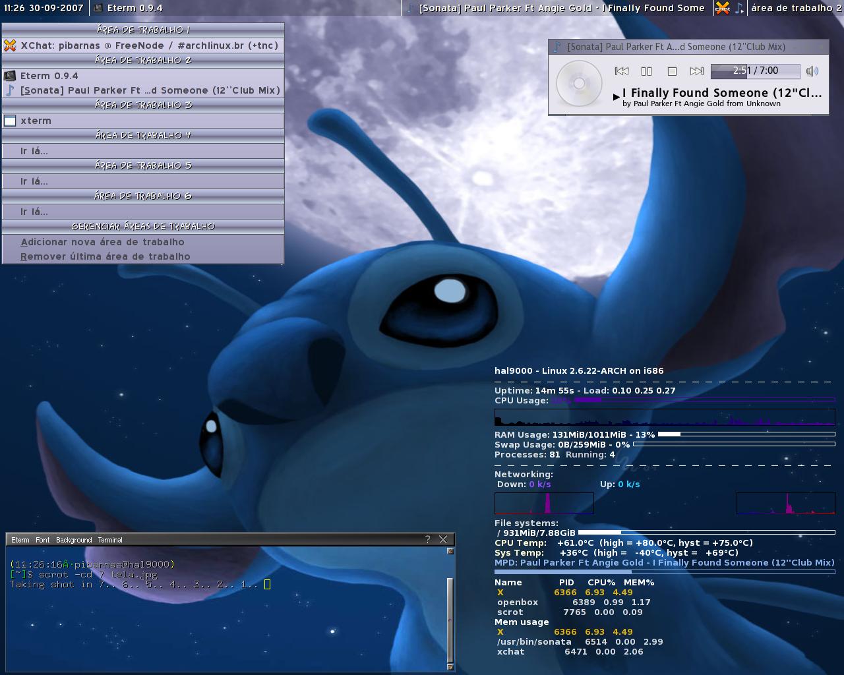Select xterm in workspace menu
844x675 pixels.
[143, 121]
